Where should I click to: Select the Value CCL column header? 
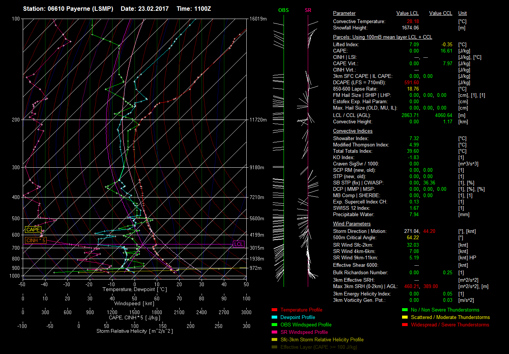coord(440,13)
